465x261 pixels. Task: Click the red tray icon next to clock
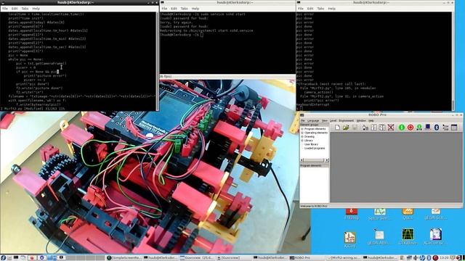pyautogui.click(x=435, y=258)
